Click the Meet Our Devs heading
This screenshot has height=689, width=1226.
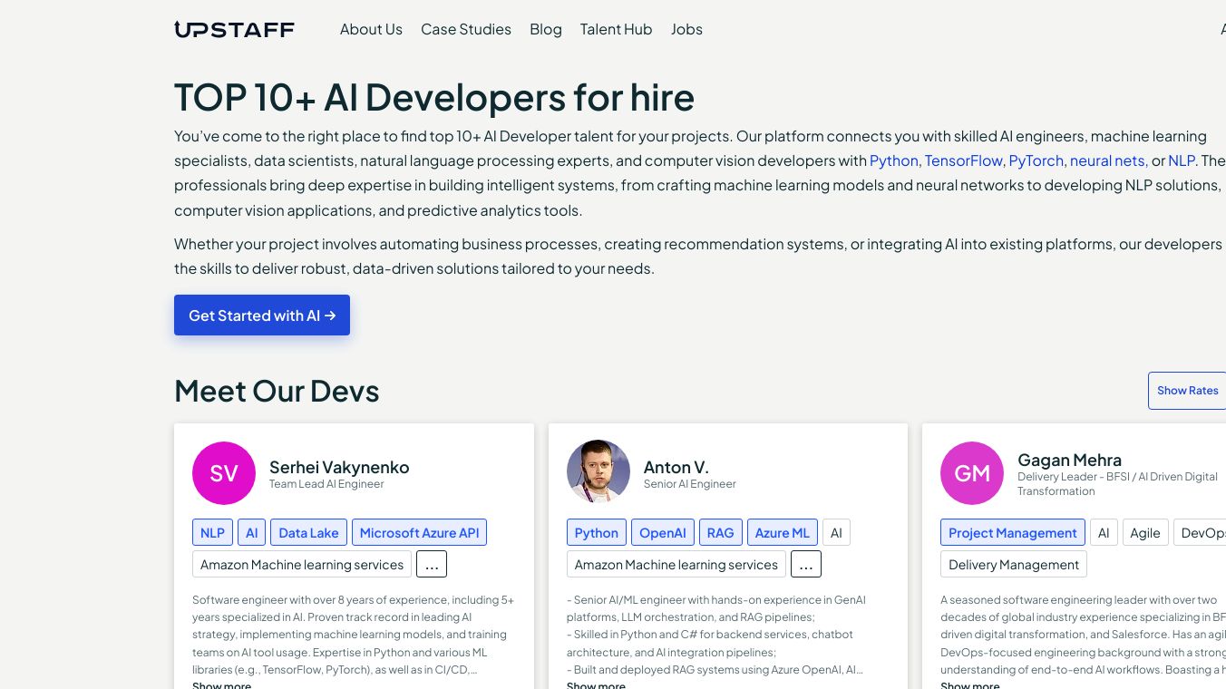(277, 391)
